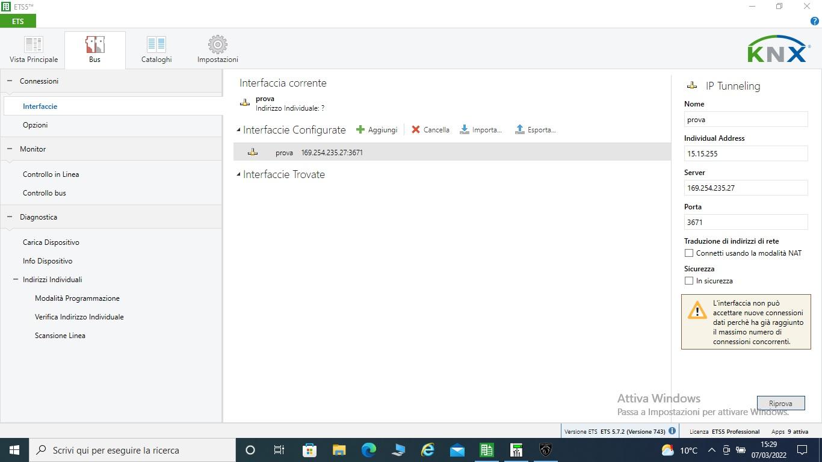This screenshot has height=462, width=822.
Task: Click the ETS5 green taskbar icon
Action: [x=486, y=450]
